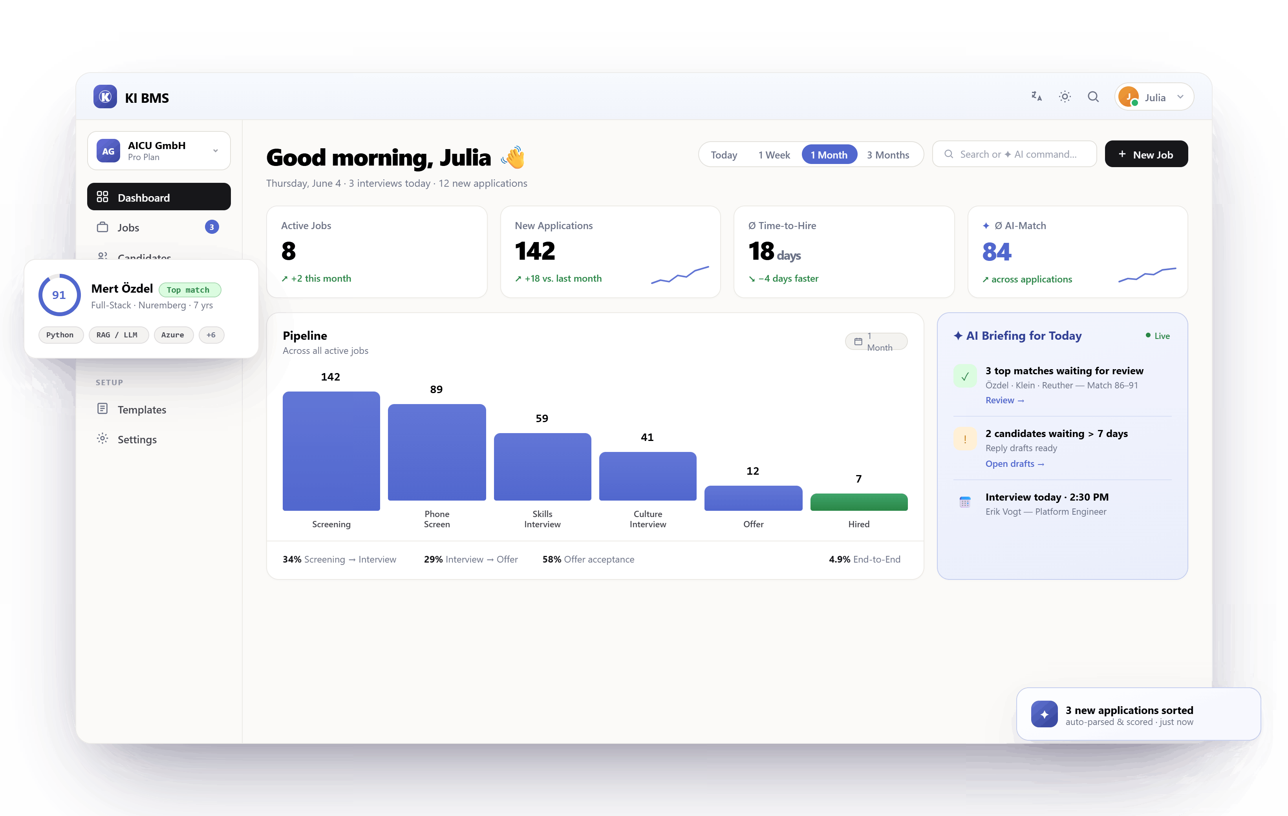The image size is (1288, 816).
Task: Click the 29% Interview to Offer stat
Action: click(471, 559)
